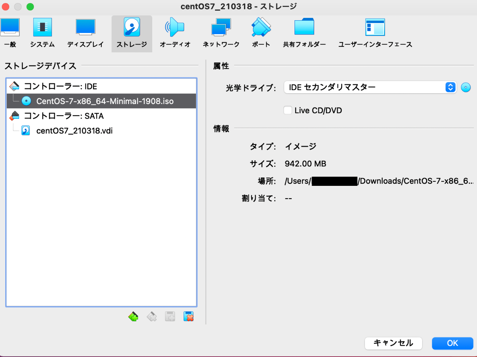477x357 pixels.
Task: Switch to the システム settings tab
Action: [x=42, y=34]
